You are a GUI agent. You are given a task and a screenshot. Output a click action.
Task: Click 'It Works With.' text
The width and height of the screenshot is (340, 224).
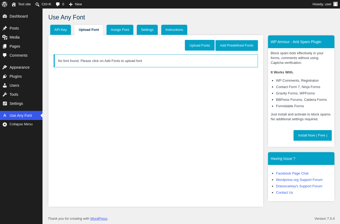pyautogui.click(x=282, y=72)
